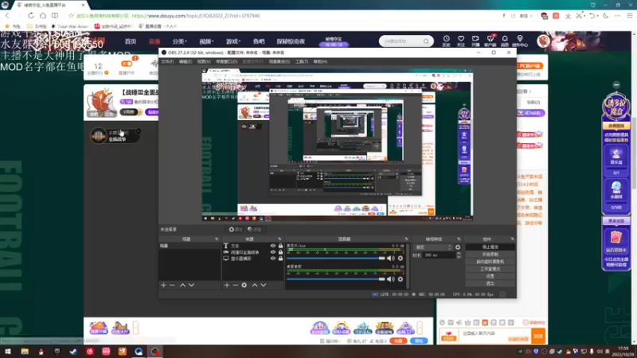This screenshot has height=358, width=637.
Task: Open the OBS View menu
Action: 204,62
